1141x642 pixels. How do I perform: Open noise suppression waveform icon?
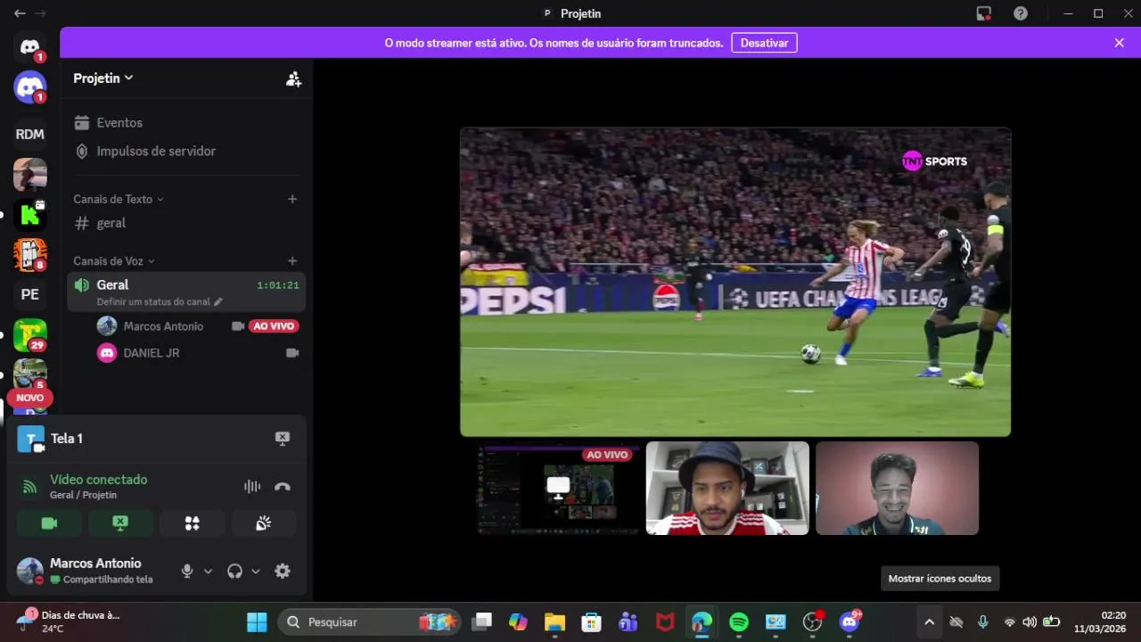[252, 487]
